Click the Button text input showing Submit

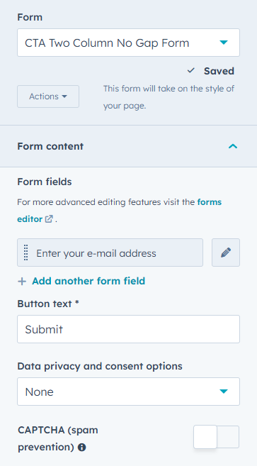tap(129, 329)
